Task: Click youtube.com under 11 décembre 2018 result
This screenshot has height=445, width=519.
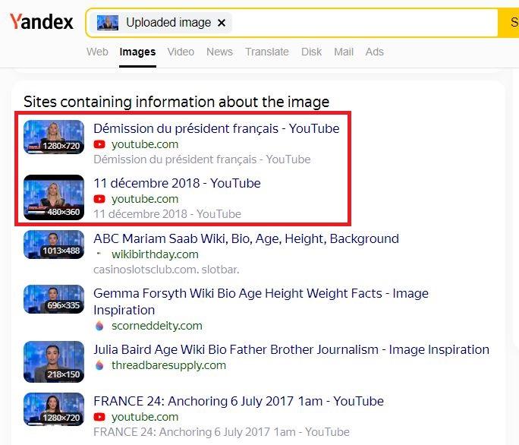Action: point(145,199)
